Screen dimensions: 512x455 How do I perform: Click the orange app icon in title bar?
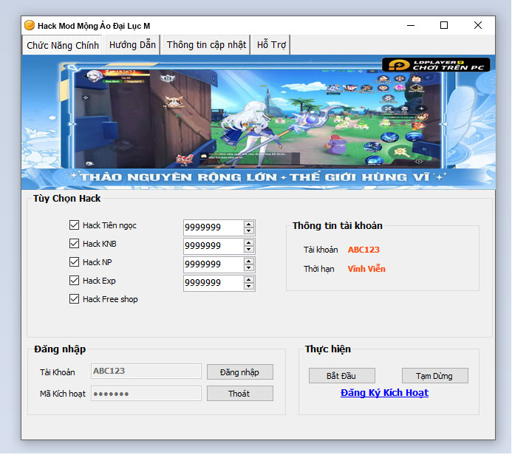30,25
